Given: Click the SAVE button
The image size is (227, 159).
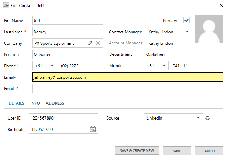Looking at the screenshot, I should tap(177, 151).
